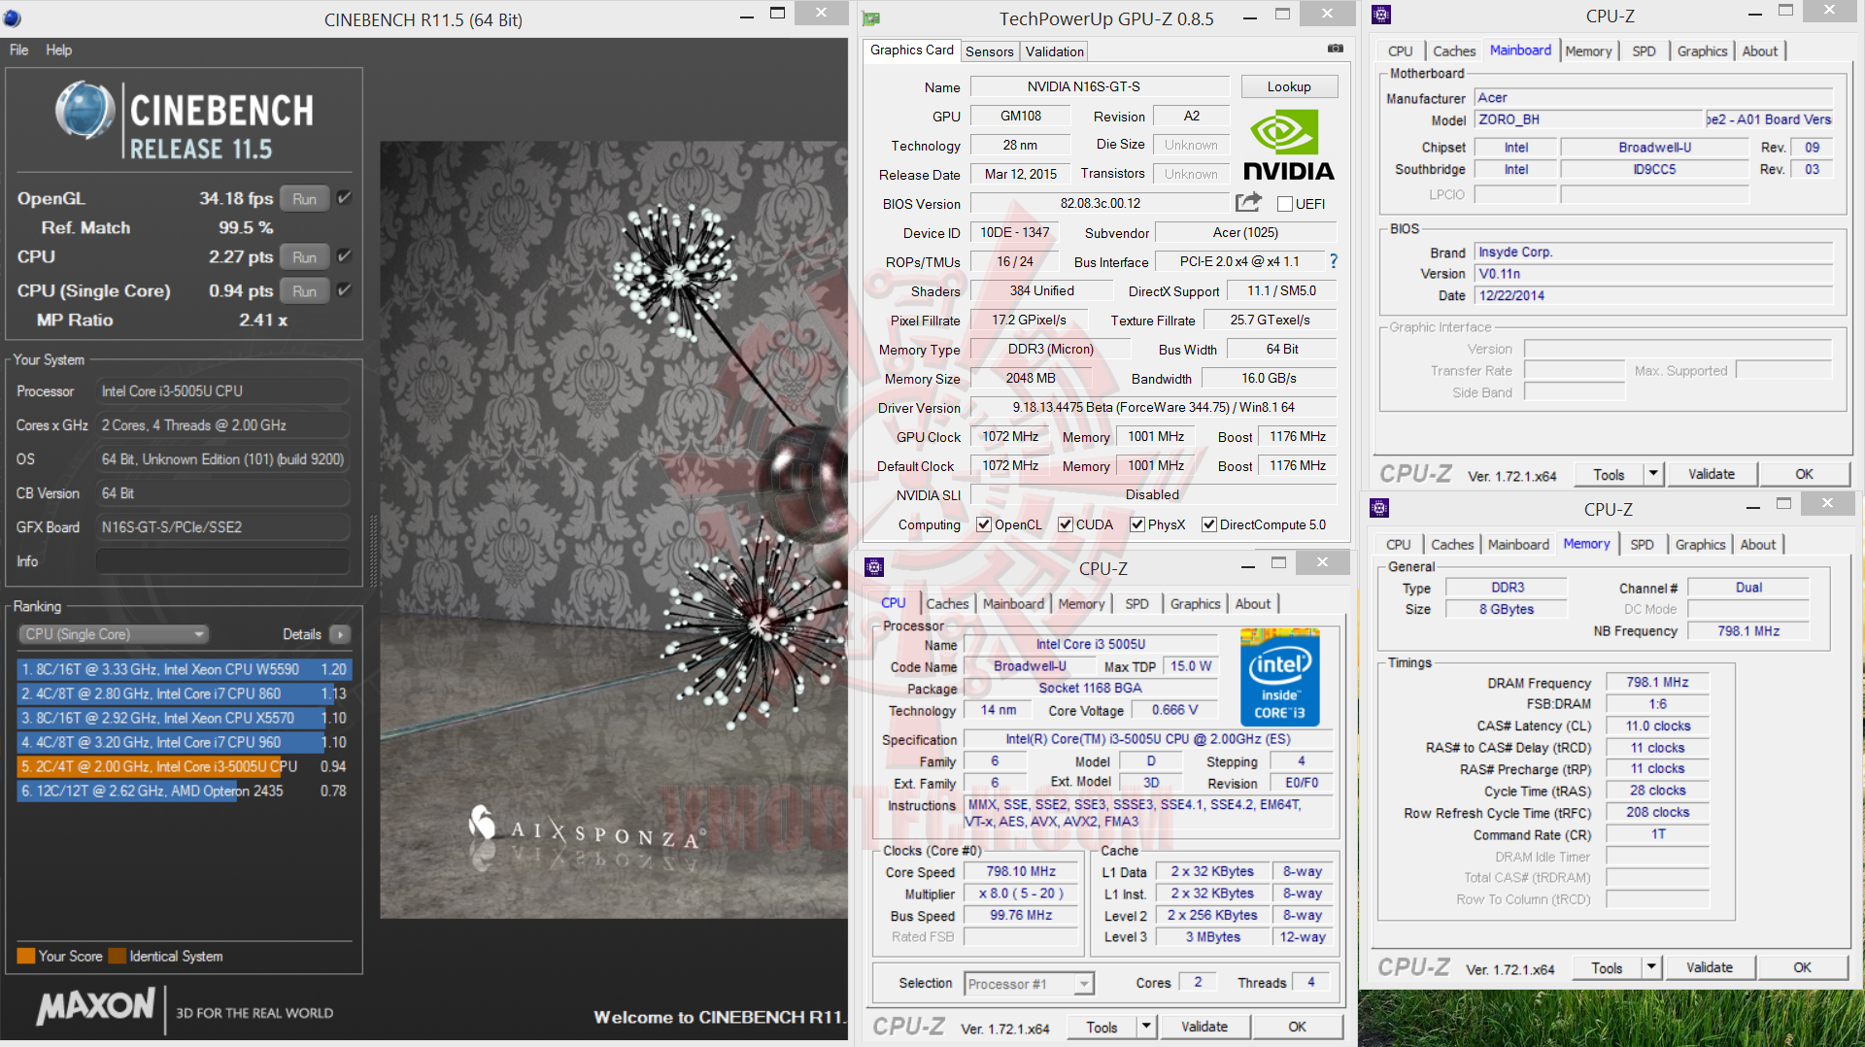This screenshot has width=1865, height=1047.
Task: Open the SPD tab in CPU-Z Mainboard window
Action: (1644, 51)
